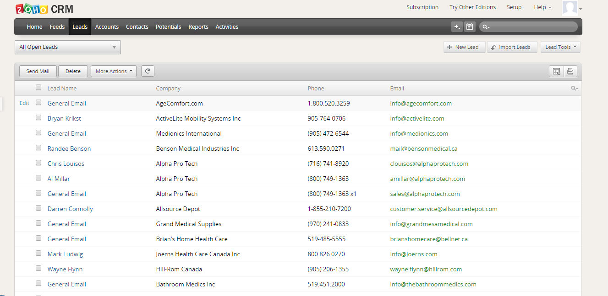Open lead Wayne Flynn

tap(65, 269)
